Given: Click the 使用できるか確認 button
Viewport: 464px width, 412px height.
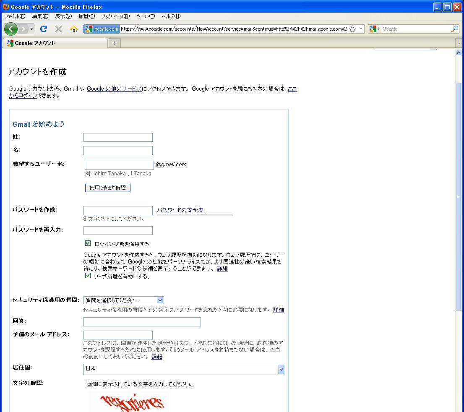Looking at the screenshot, I should [x=108, y=188].
